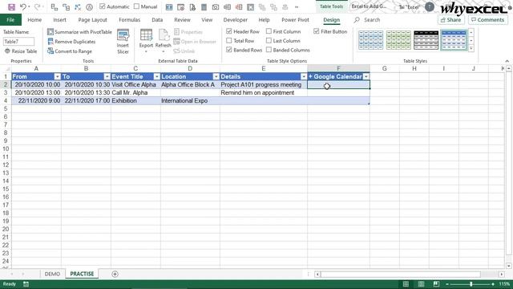Switch to the Power Pivot tab
This screenshot has width=513, height=289.
point(295,20)
